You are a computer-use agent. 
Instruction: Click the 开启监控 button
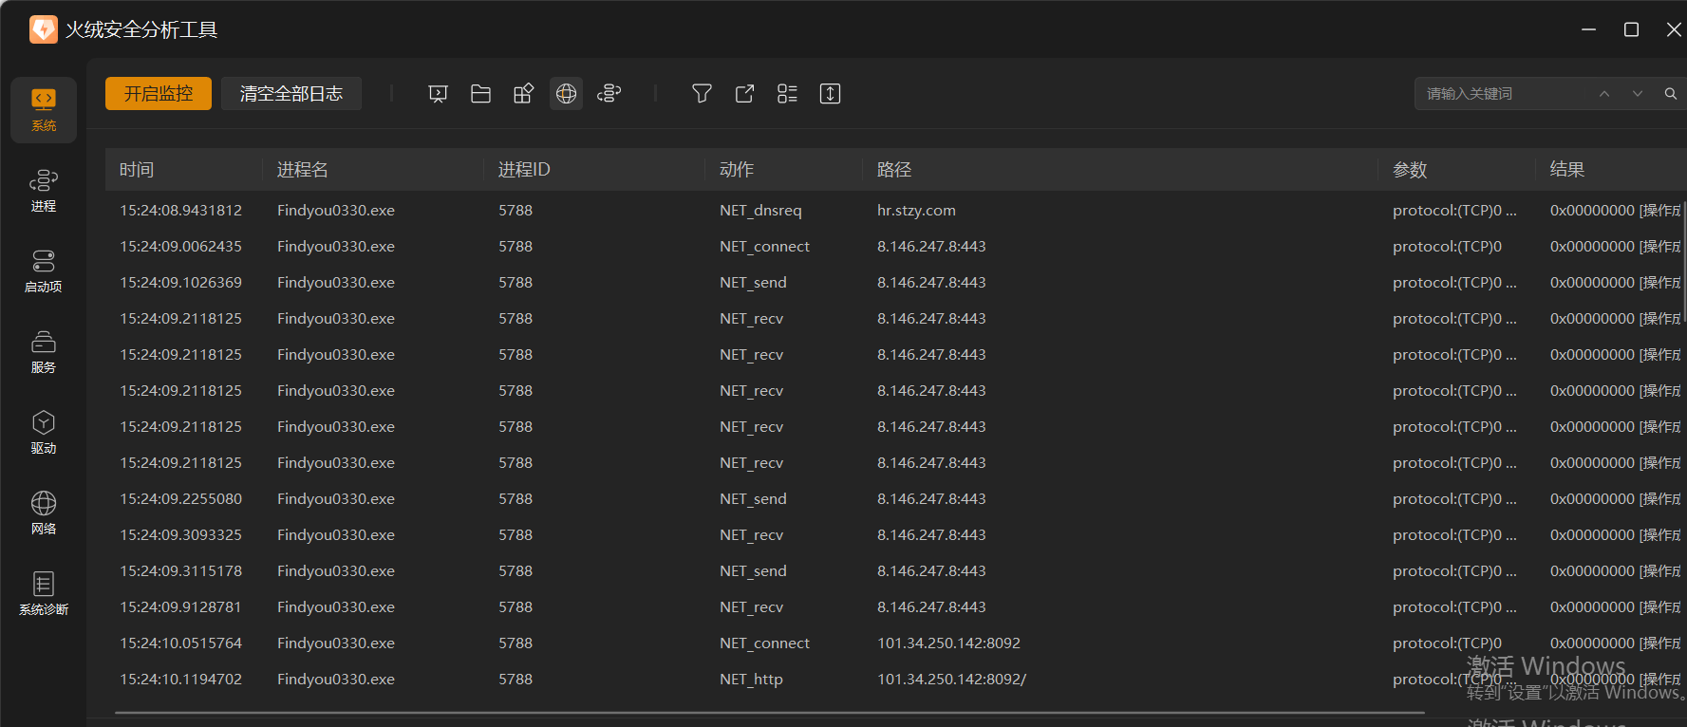coord(159,94)
